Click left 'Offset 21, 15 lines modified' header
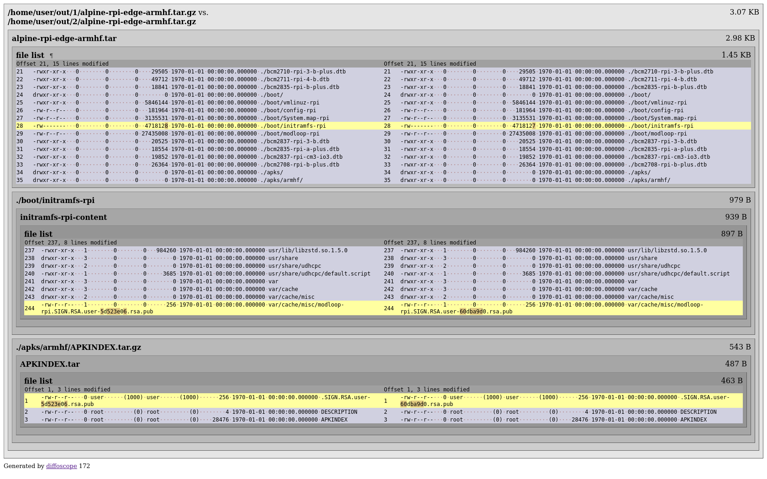The image size is (767, 479). (x=63, y=64)
